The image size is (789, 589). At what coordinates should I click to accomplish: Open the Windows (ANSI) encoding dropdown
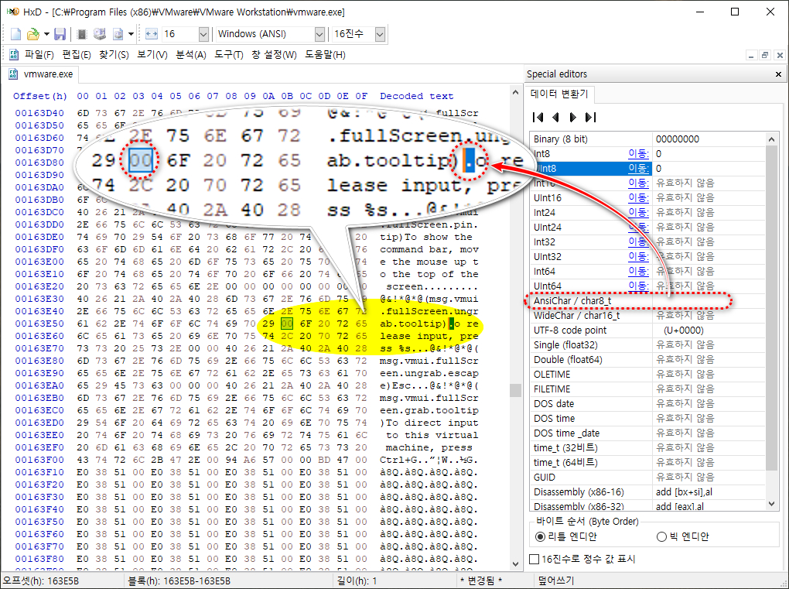point(319,34)
